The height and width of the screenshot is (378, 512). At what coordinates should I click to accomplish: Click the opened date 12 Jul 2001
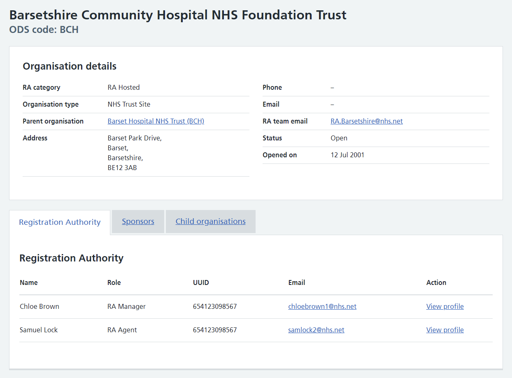click(347, 155)
